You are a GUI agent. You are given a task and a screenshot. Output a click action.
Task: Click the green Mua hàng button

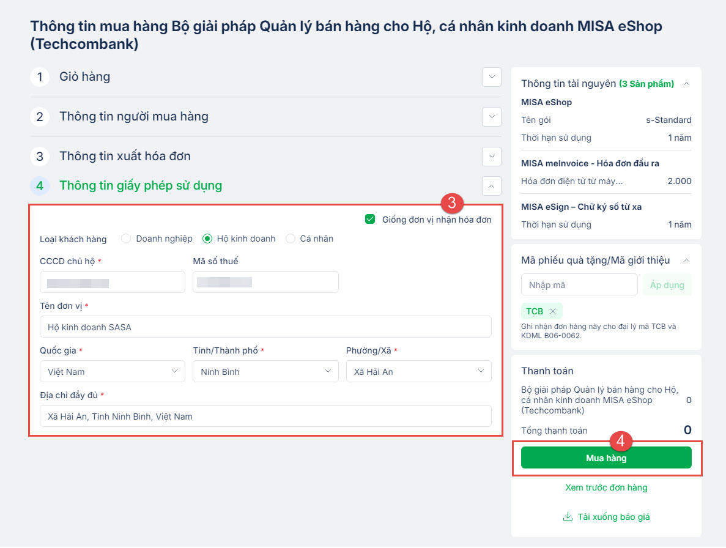pos(606,458)
